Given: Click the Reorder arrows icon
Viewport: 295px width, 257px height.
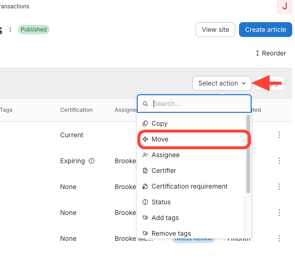Looking at the screenshot, I should [258, 53].
